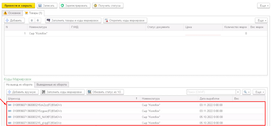Image resolution: width=273 pixels, height=126 pixels.
Task: Open the search magnifier dropdown
Action: point(246,92)
